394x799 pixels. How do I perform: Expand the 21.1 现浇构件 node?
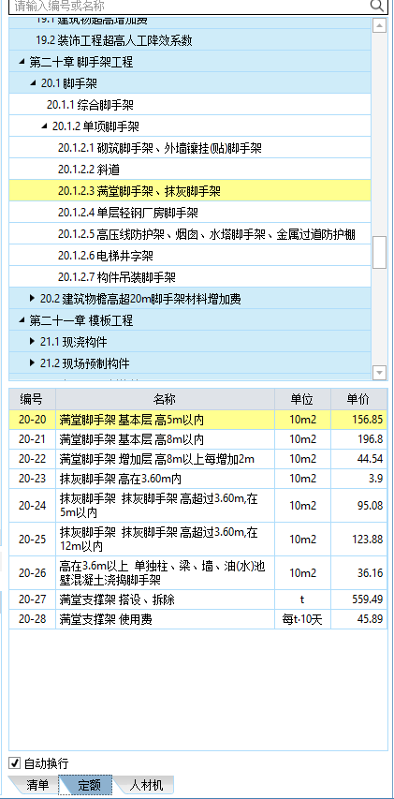click(x=33, y=341)
